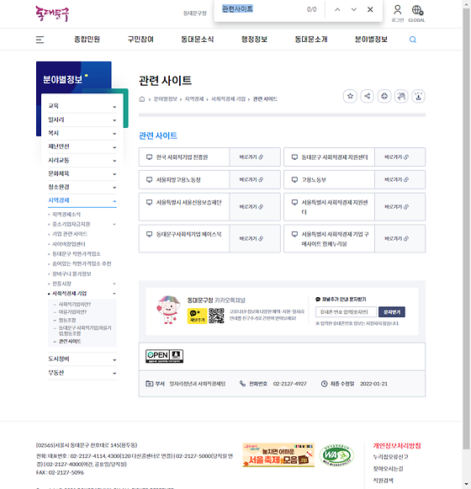Expand the 부동산 sidebar section
Screen dimensions: 471x489
pyautogui.click(x=82, y=373)
